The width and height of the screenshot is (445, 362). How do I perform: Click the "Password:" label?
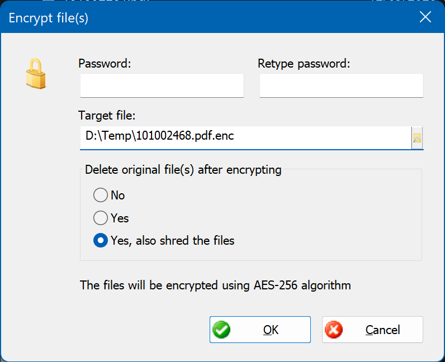coord(105,64)
